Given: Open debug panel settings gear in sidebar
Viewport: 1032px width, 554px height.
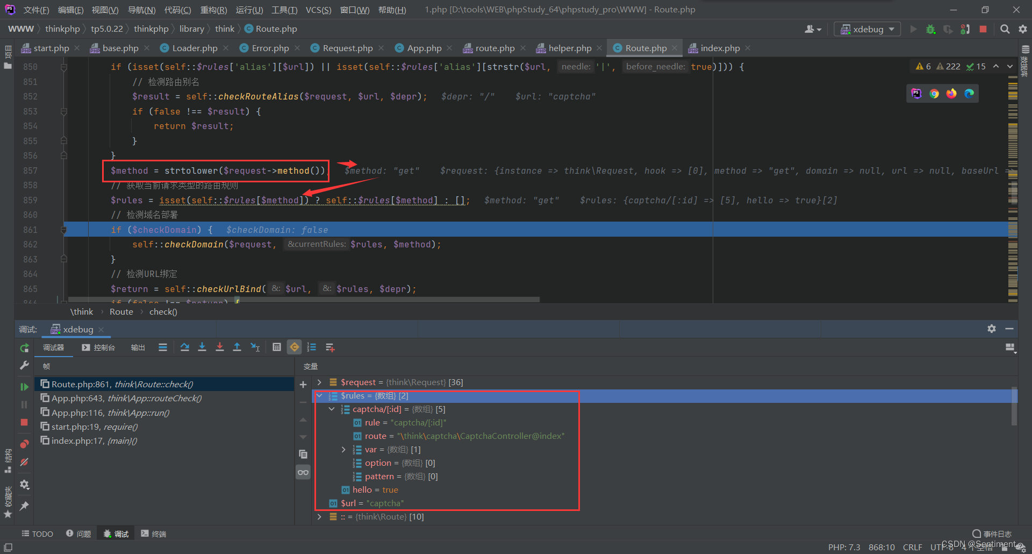Looking at the screenshot, I should 24,485.
